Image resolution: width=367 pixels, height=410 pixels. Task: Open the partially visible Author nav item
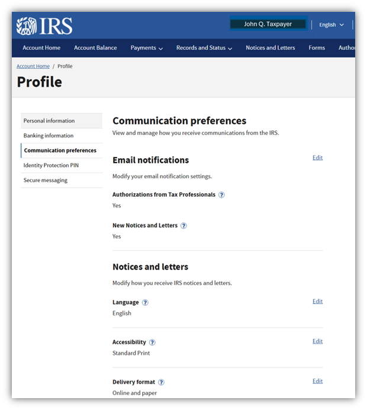click(347, 48)
